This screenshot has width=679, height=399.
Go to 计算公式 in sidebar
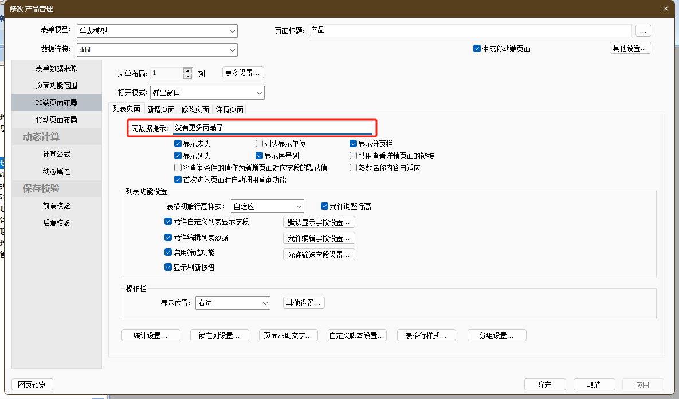coord(56,154)
